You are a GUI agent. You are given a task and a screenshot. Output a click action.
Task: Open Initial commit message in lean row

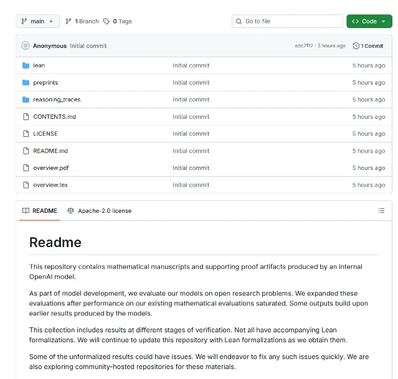pos(191,65)
